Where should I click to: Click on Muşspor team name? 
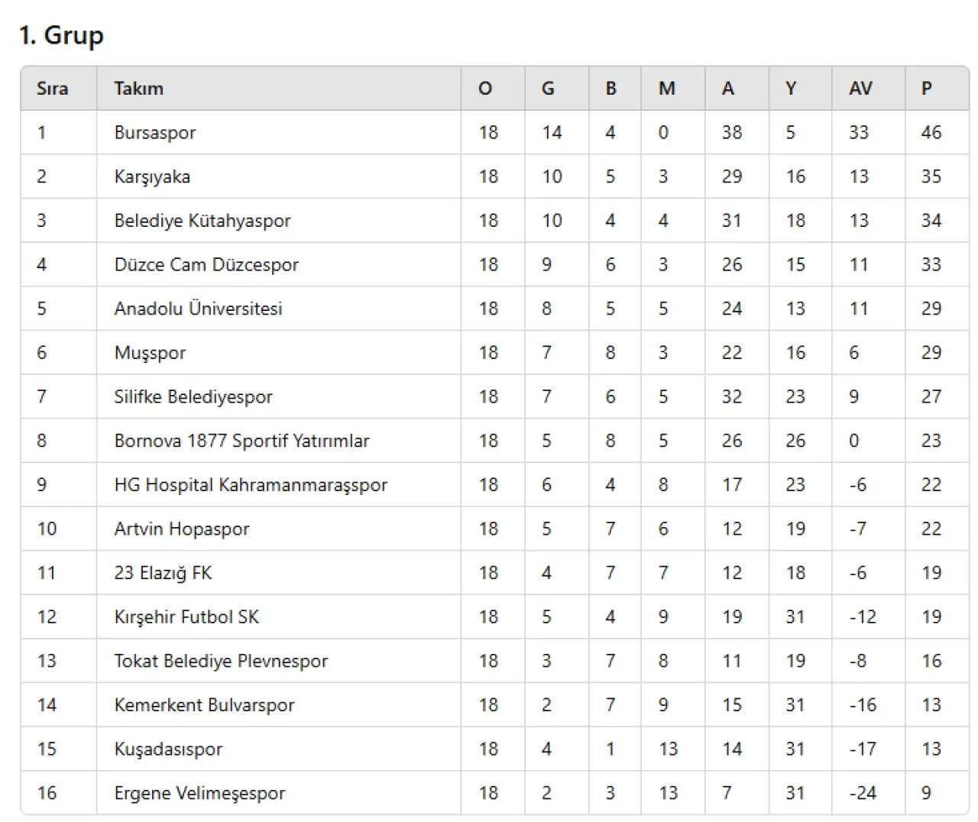point(150,353)
